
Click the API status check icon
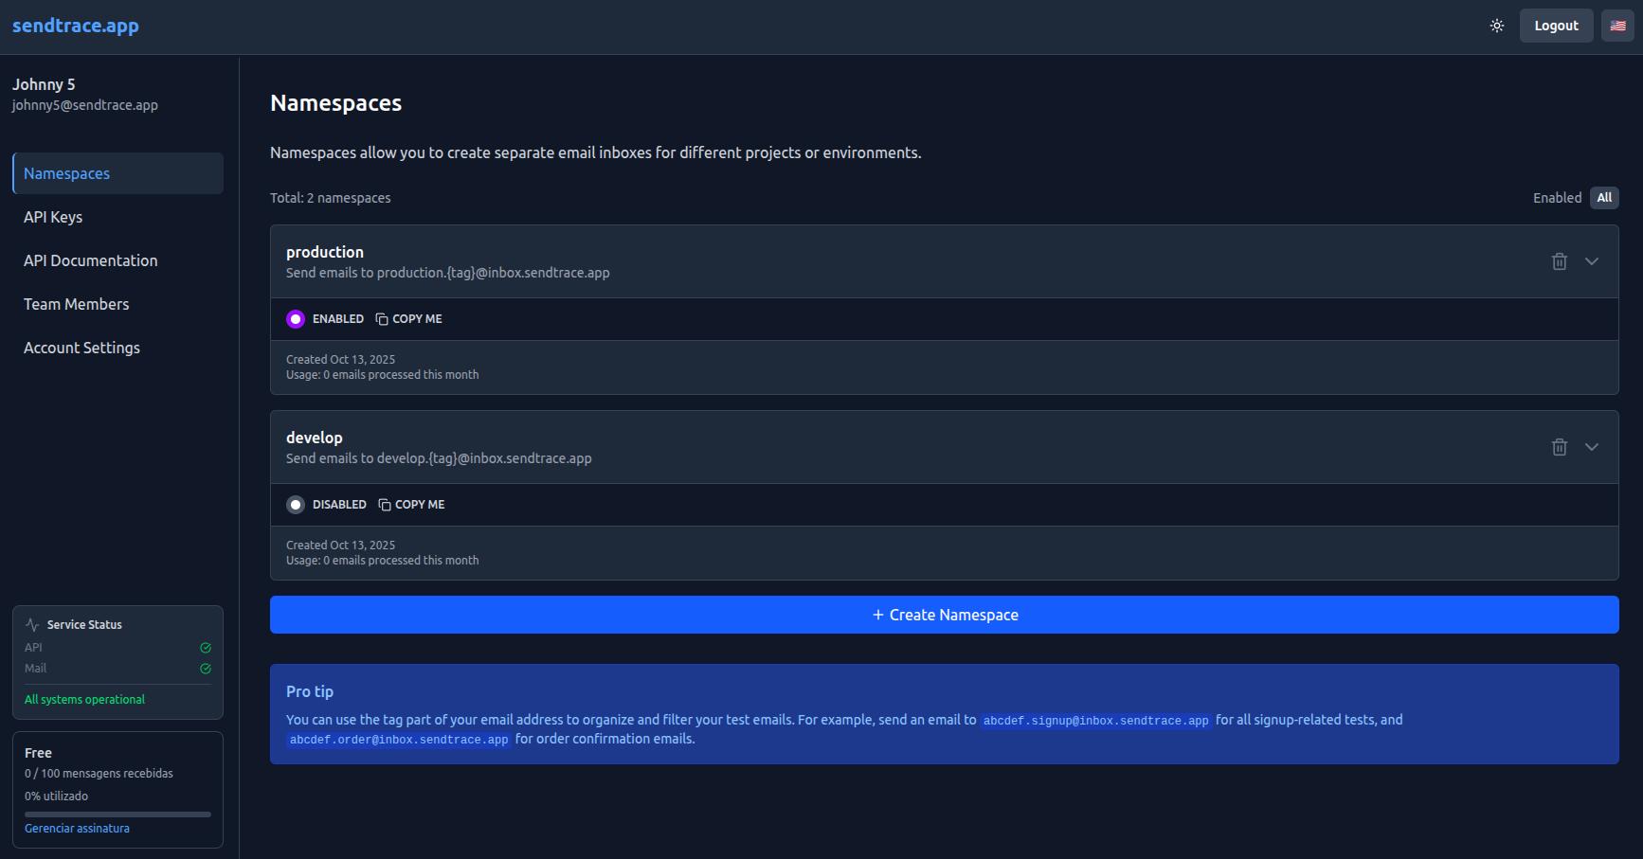coord(206,648)
